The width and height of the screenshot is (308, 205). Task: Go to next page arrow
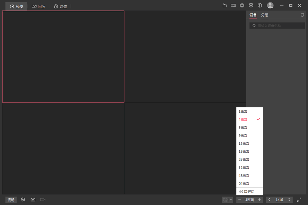tap(290, 200)
